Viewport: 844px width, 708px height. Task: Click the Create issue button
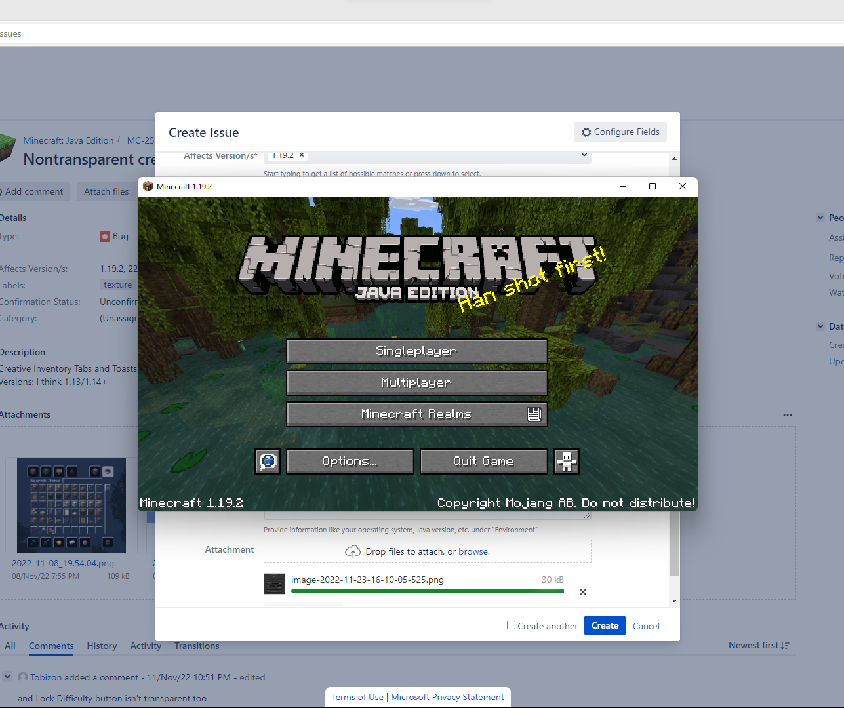click(x=605, y=626)
